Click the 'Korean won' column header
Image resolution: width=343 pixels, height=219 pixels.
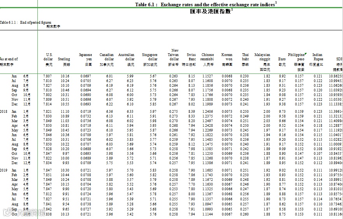227,57
